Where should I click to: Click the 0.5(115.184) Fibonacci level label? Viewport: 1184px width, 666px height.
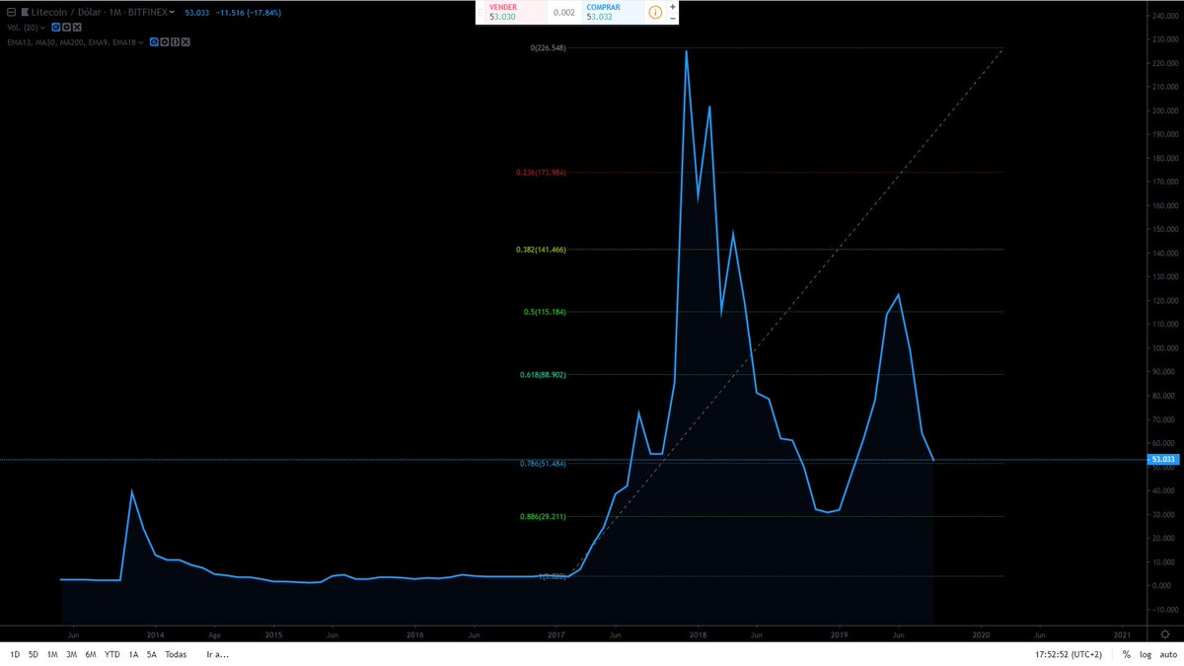pos(544,312)
